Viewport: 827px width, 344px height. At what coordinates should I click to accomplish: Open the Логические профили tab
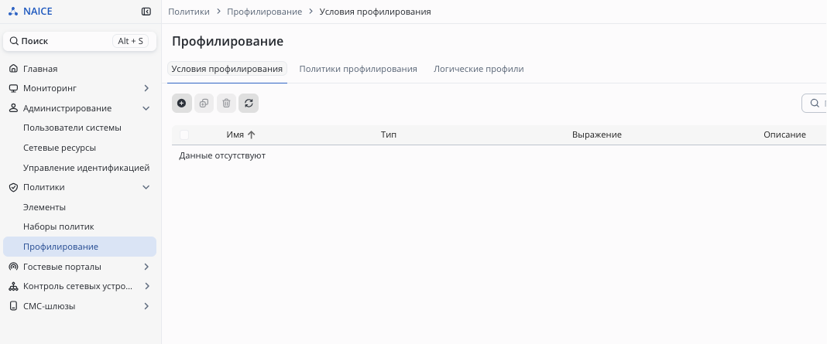(x=479, y=69)
